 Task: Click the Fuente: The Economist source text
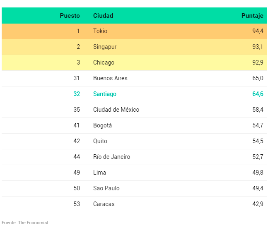click(x=25, y=223)
